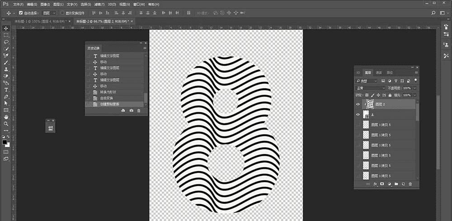Select the Lasso tool

click(6, 42)
